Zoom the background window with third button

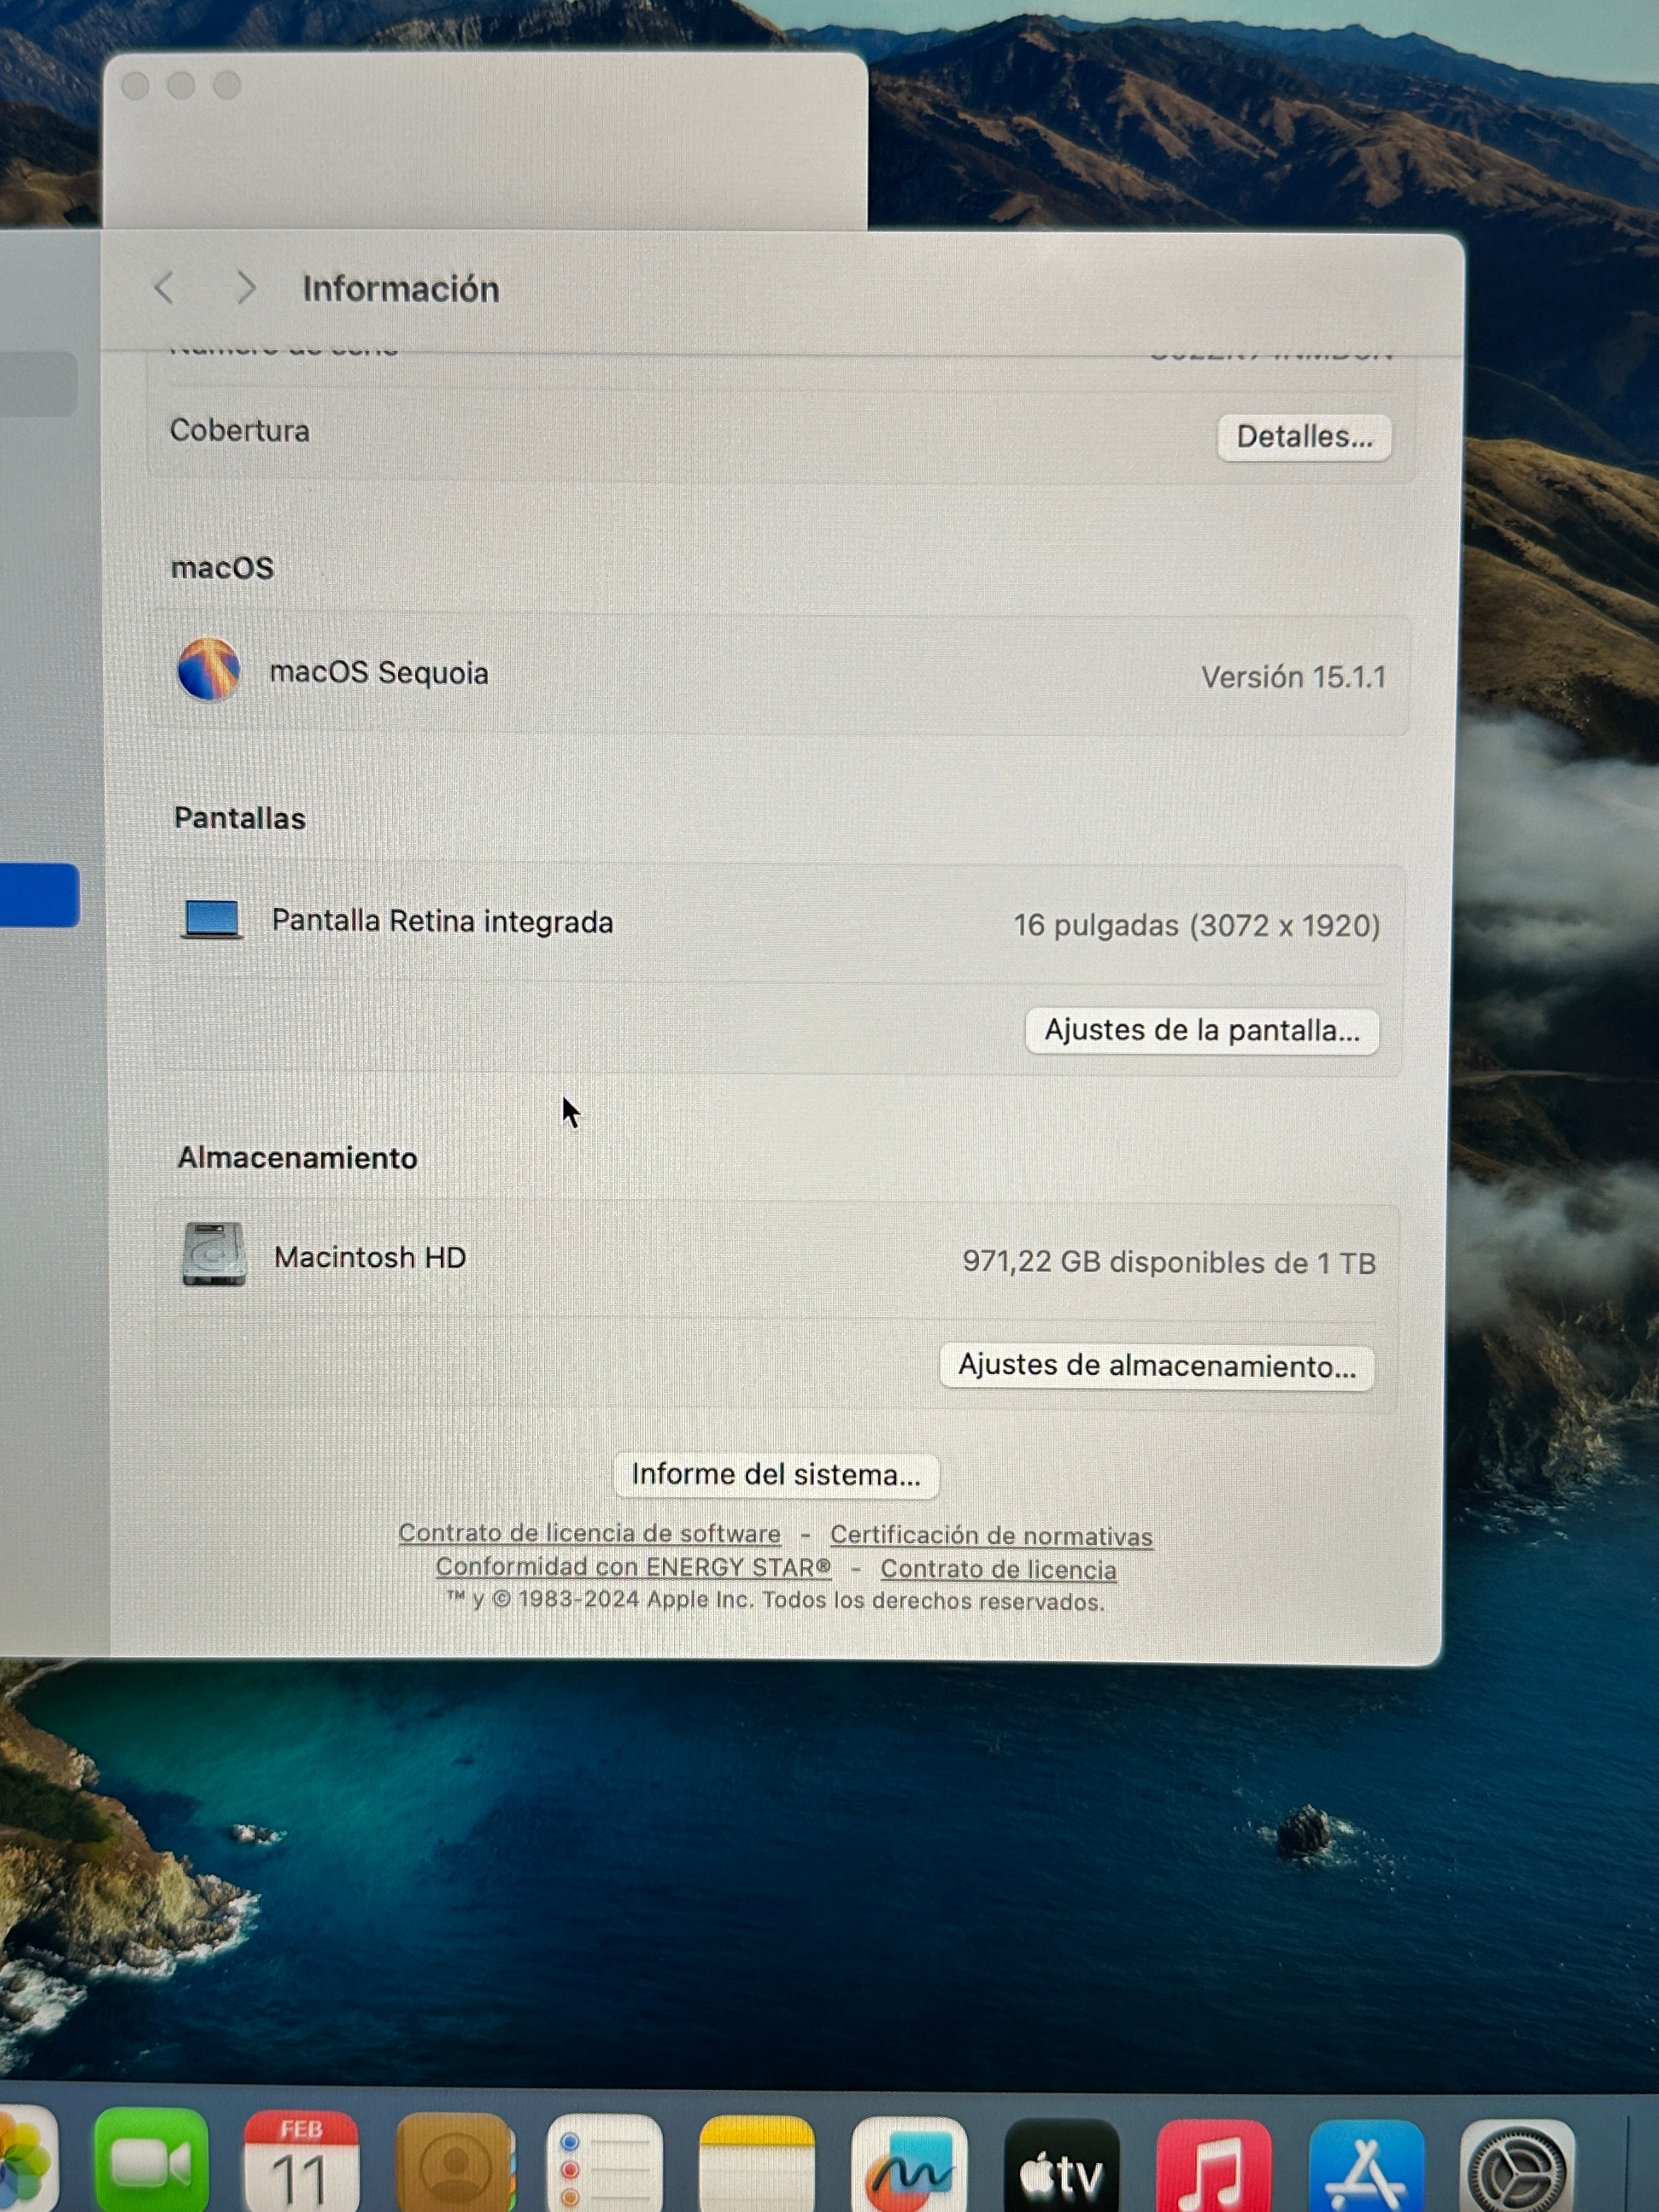[227, 86]
